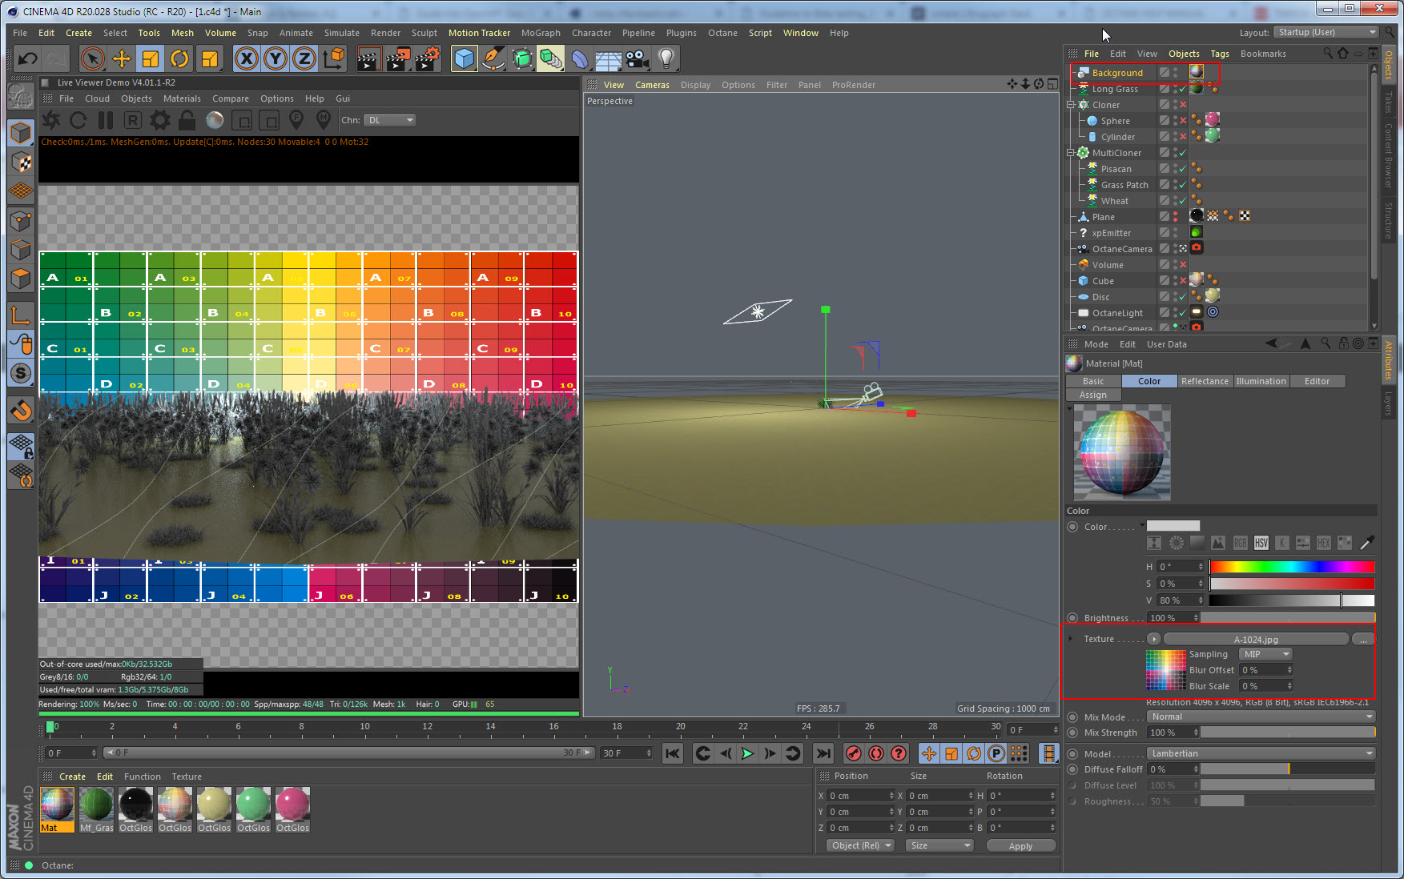Click the Render View clapperboard icon
Image resolution: width=1404 pixels, height=879 pixels.
[369, 58]
